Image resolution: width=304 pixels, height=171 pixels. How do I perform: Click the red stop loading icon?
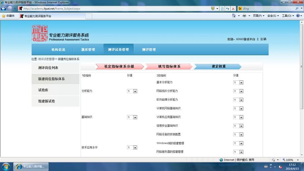click(233, 9)
